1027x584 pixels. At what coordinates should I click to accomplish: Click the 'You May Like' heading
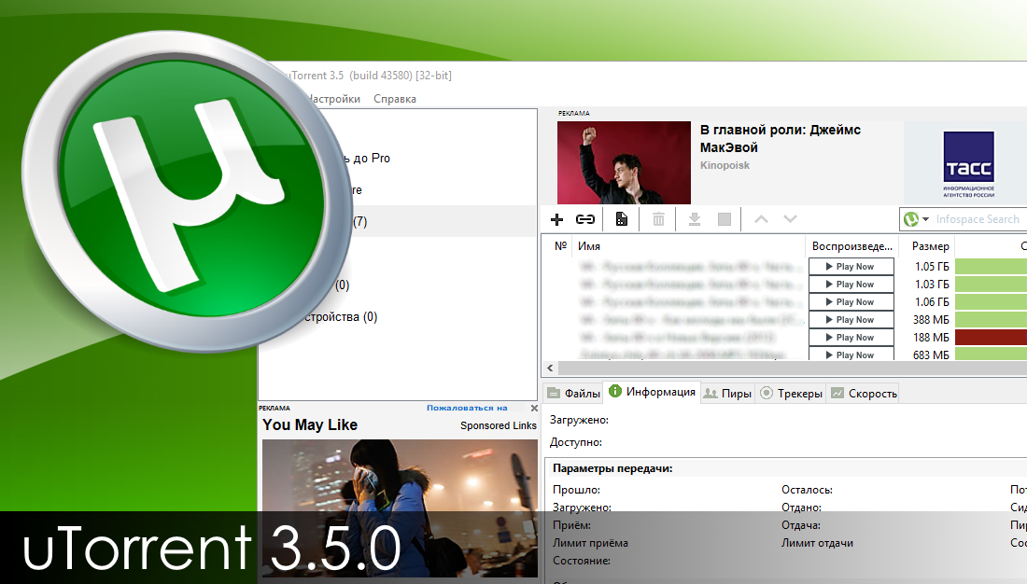click(310, 424)
